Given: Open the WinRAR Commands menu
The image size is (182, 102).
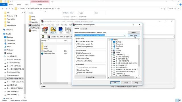Looking at the screenshot, I should [49, 25].
